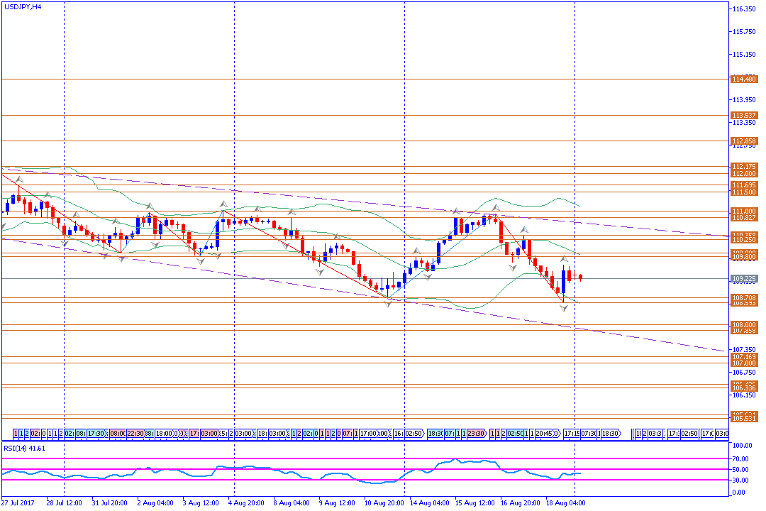Viewport: 766px width, 511px height.
Task: Click the 2 Aug 04:00 date label
Action: tap(155, 502)
